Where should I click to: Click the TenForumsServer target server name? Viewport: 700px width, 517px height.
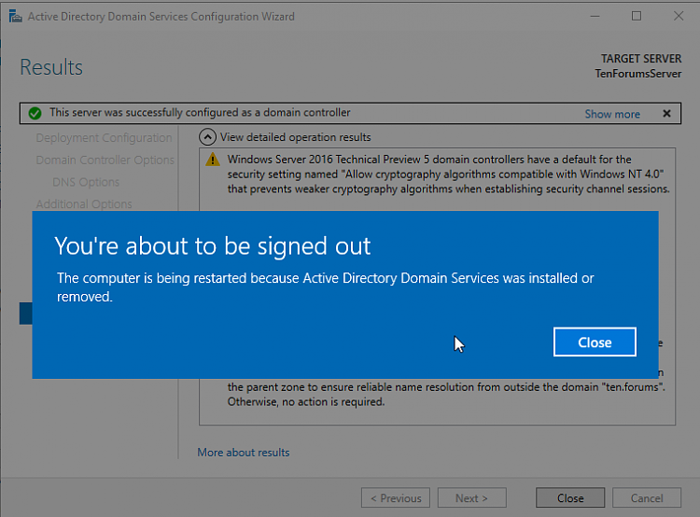[638, 74]
